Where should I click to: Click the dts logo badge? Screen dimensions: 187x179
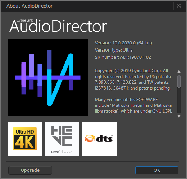point(99,139)
